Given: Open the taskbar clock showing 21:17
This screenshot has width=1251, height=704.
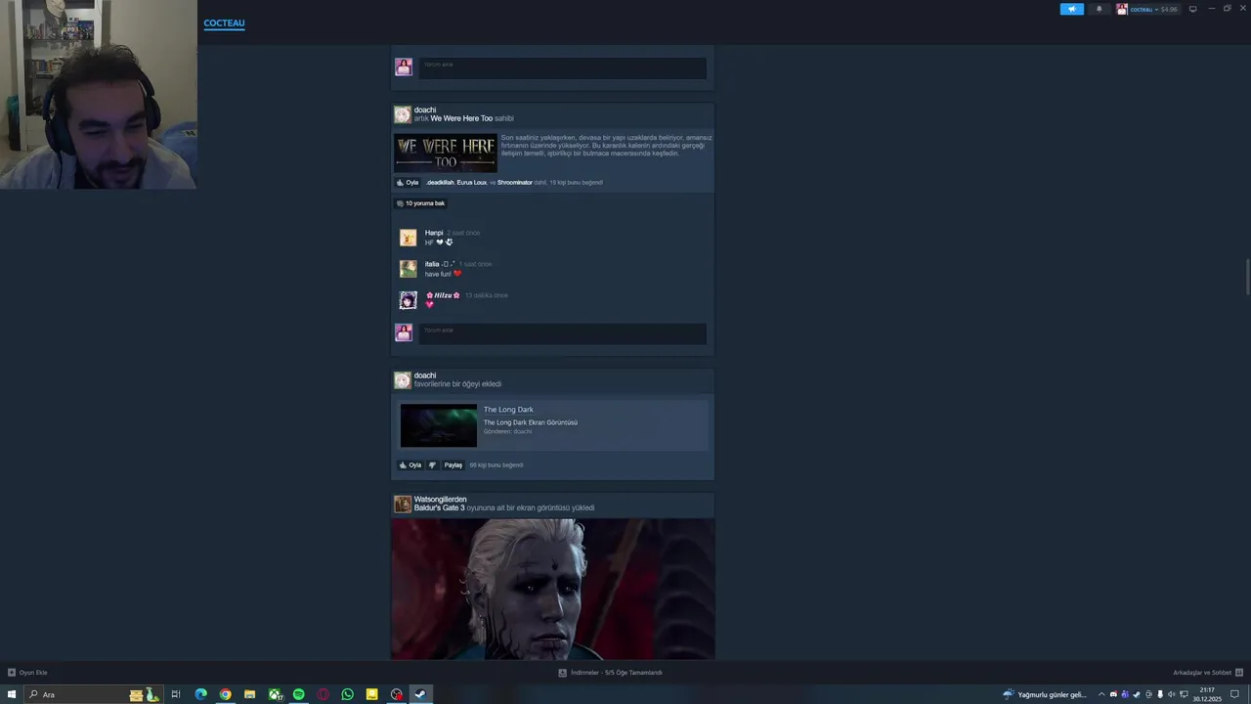Looking at the screenshot, I should [x=1207, y=694].
